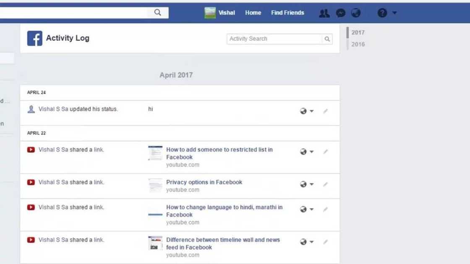Click the magnifier inside the Activity Search box
The width and height of the screenshot is (470, 264).
[327, 39]
